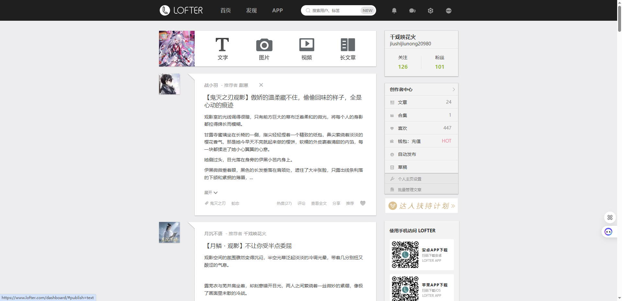Viewport: 622px width, 301px height.
Task: Open 月沉不语's avatar thumbnail
Action: 169,232
